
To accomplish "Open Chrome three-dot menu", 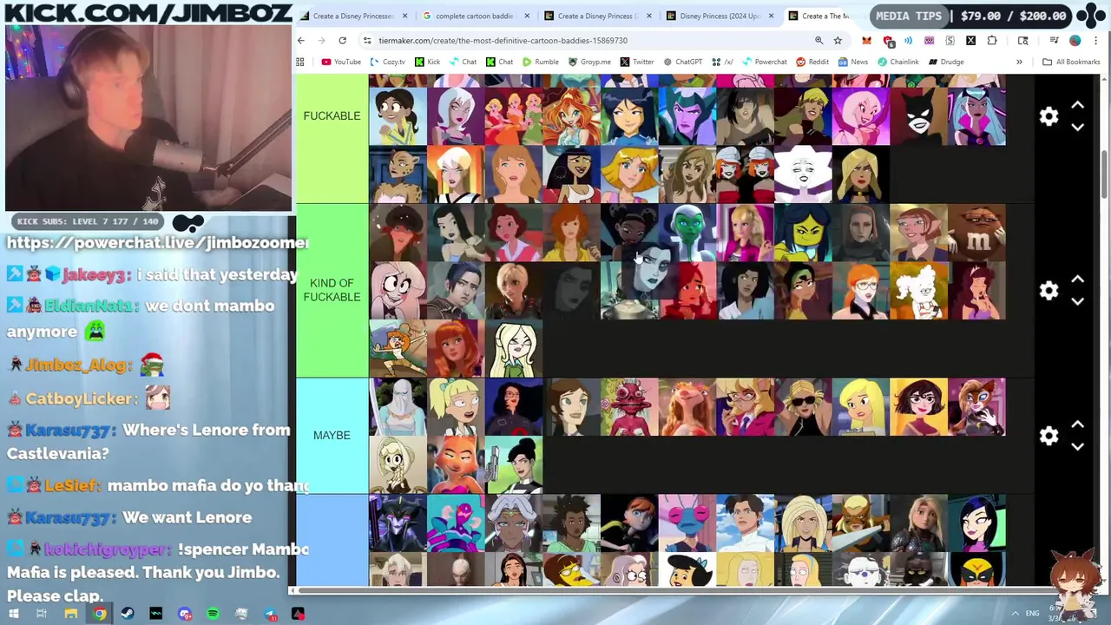I will 1096,41.
